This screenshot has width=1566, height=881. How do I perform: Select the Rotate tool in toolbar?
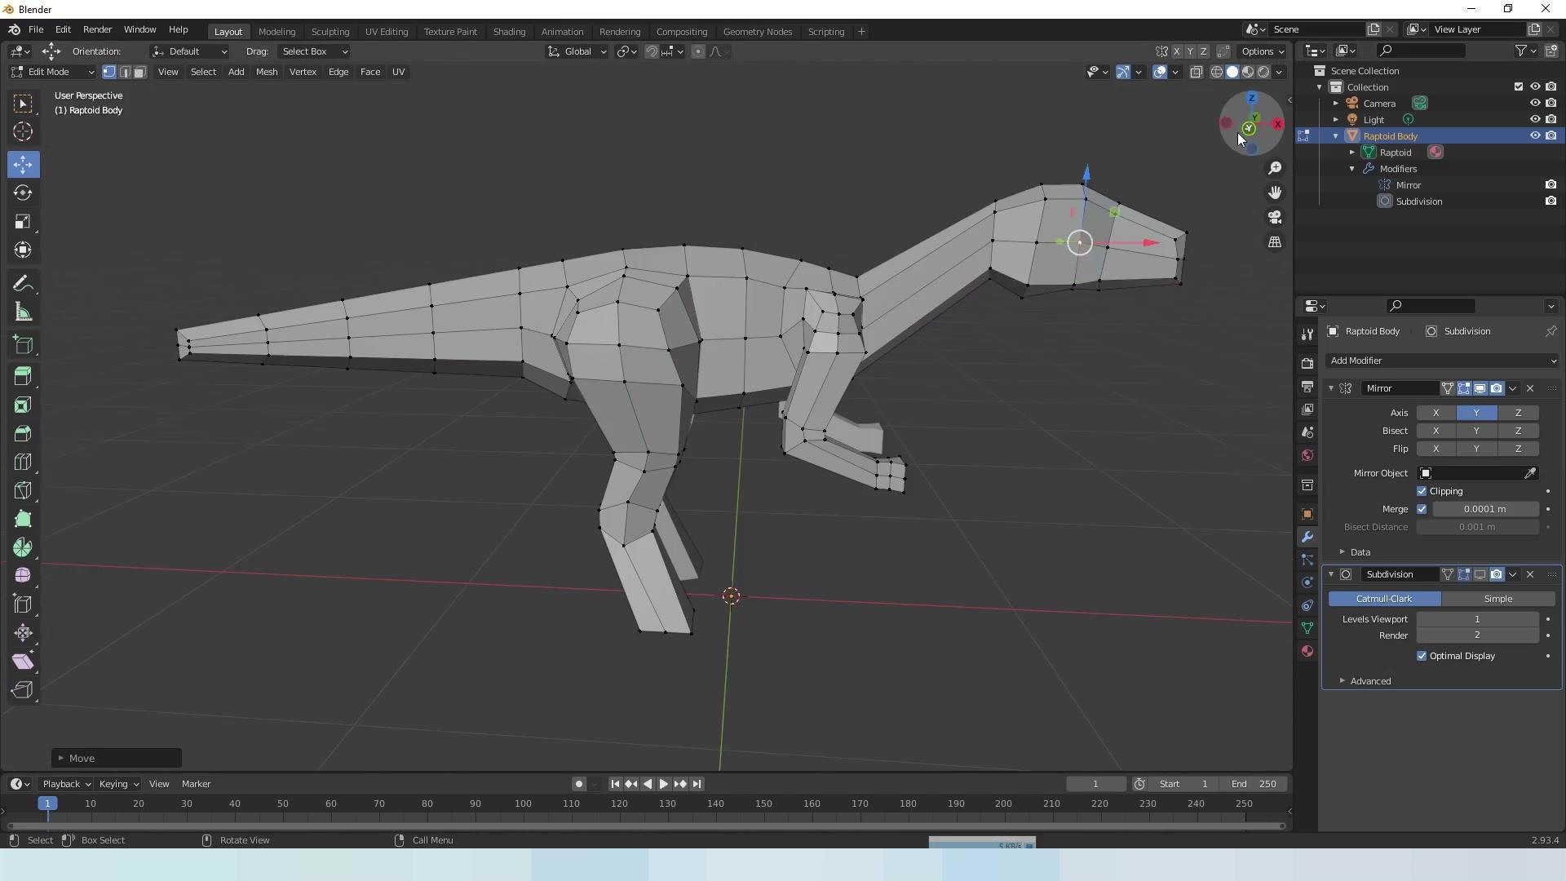(x=23, y=193)
